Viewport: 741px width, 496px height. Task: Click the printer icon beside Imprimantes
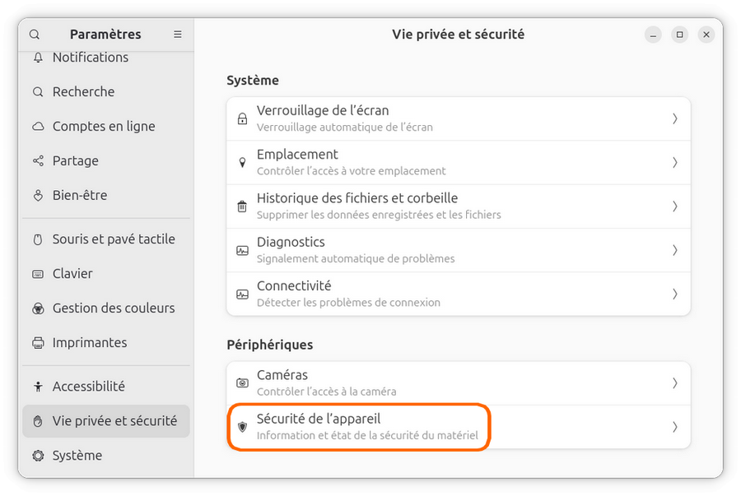(x=38, y=343)
